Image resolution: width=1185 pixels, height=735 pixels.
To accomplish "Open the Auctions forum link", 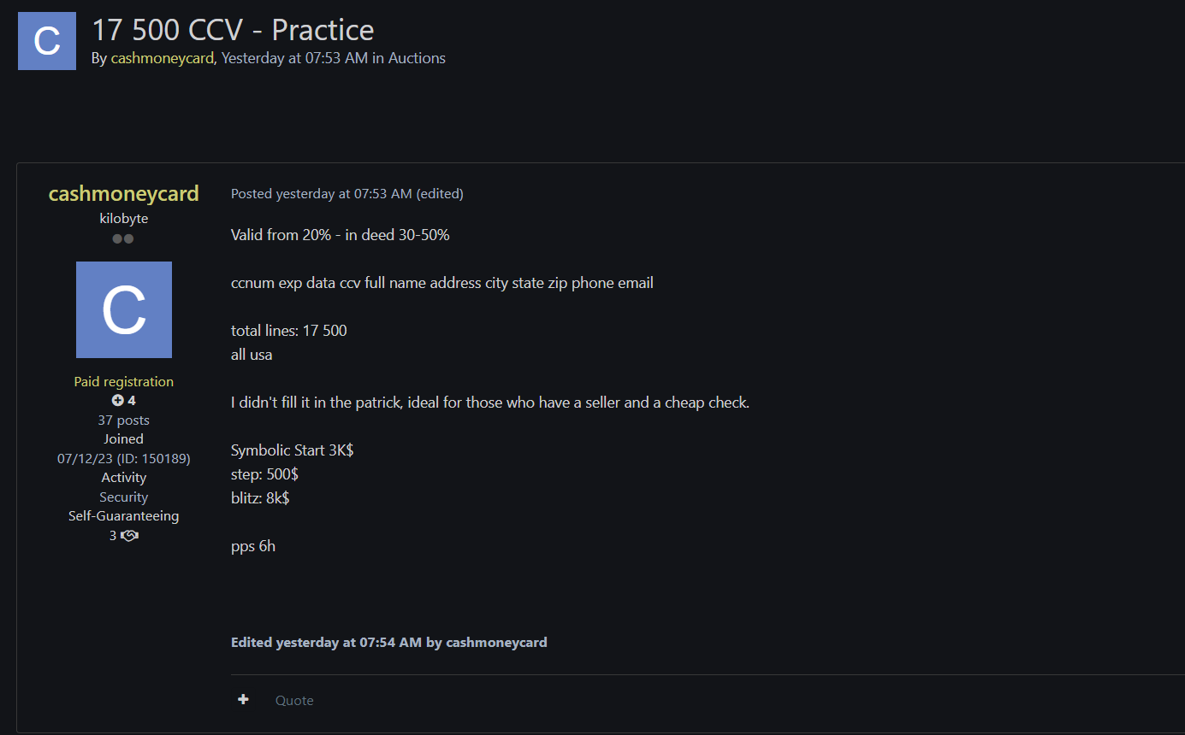I will click(x=417, y=58).
